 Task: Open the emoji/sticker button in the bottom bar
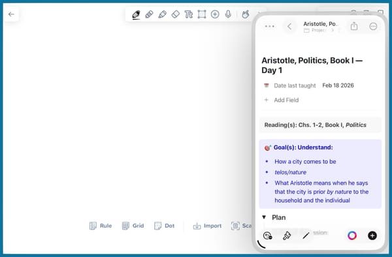267,235
